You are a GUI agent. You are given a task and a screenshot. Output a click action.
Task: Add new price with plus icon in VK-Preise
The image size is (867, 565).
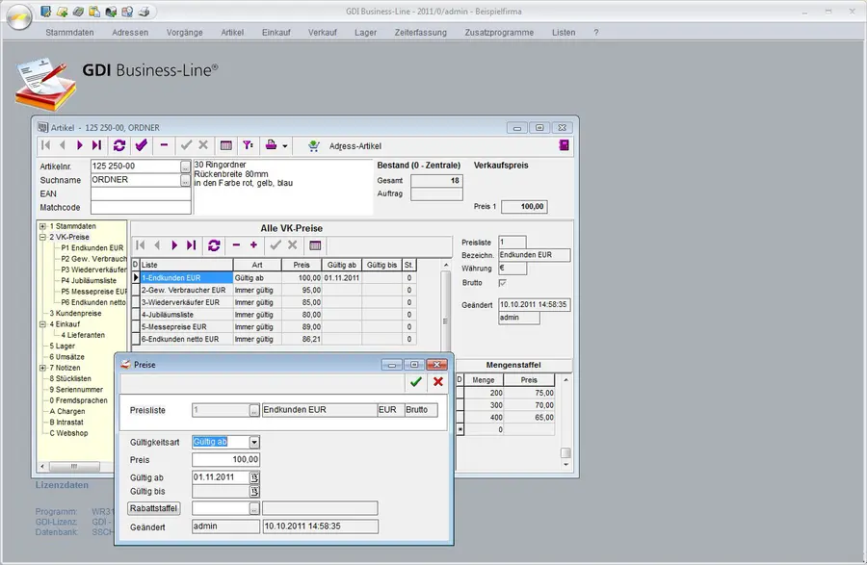pyautogui.click(x=254, y=245)
